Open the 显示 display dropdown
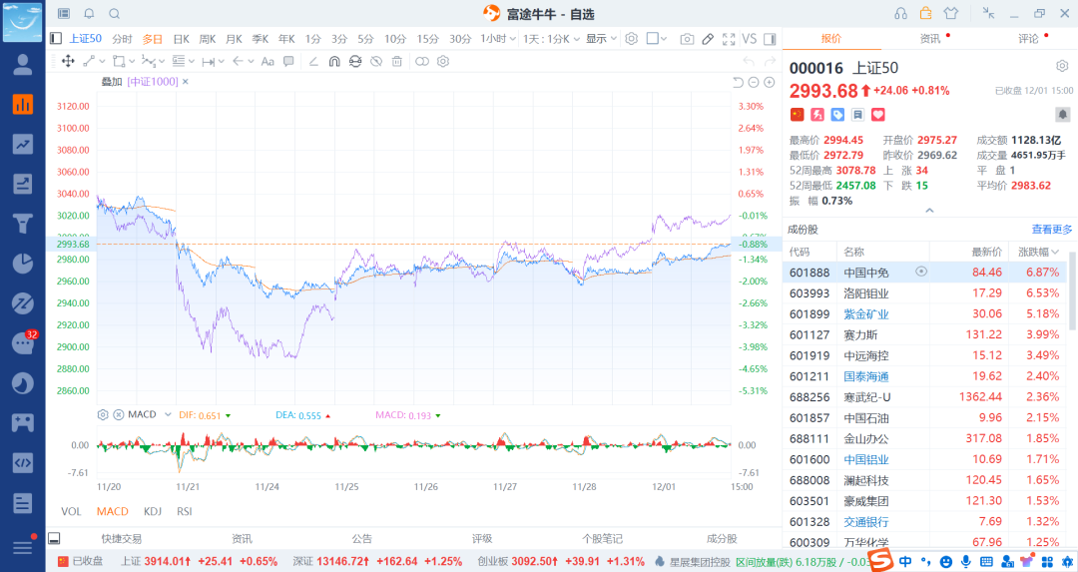Viewport: 1078px width, 572px height. (601, 39)
